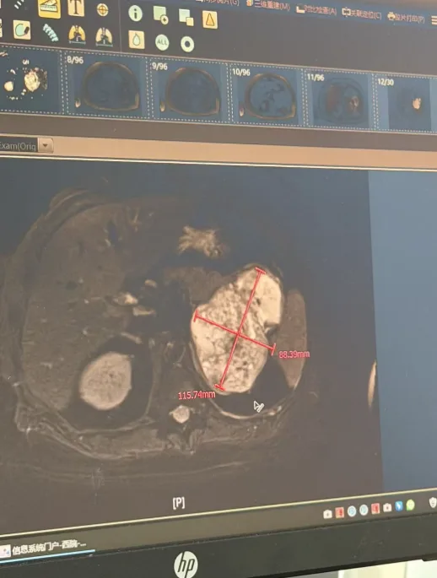Select series thumbnail 10/96
This screenshot has width=437, height=578.
pyautogui.click(x=267, y=95)
